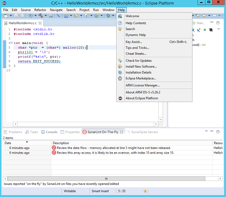
Task: Toggle Hide Inactive Elements in outline toolbar
Action: click(x=211, y=30)
